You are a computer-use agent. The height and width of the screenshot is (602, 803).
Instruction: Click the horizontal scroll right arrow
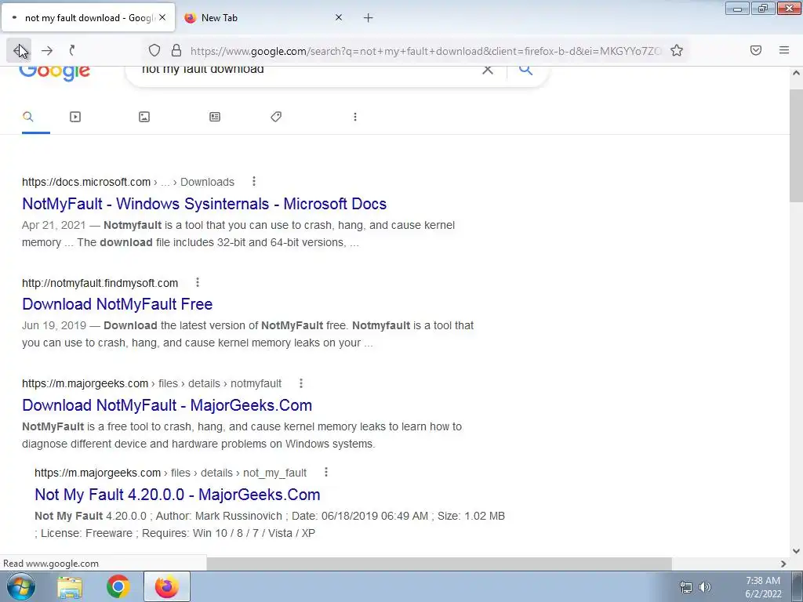coord(783,564)
